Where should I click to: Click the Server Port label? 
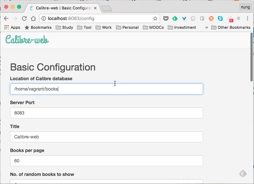pyautogui.click(x=22, y=103)
